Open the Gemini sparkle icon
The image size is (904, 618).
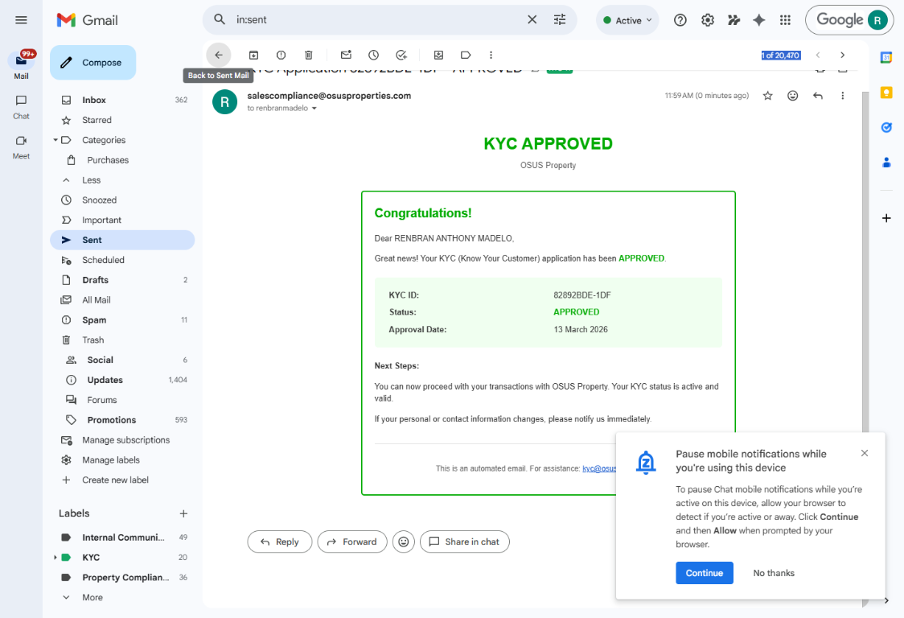[758, 20]
